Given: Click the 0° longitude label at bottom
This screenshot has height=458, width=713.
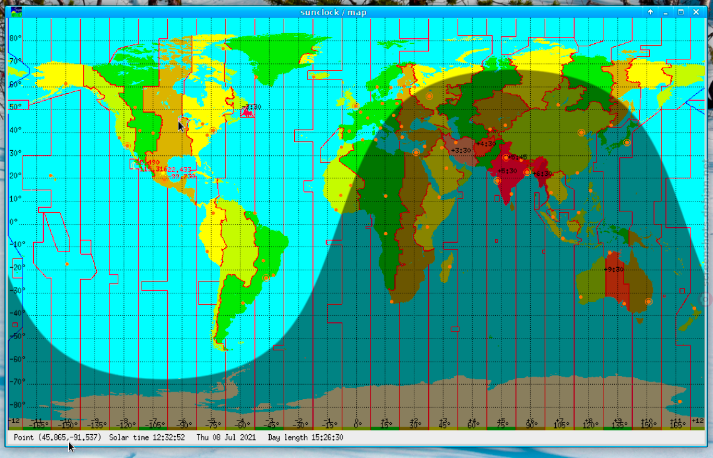Looking at the screenshot, I should point(358,425).
